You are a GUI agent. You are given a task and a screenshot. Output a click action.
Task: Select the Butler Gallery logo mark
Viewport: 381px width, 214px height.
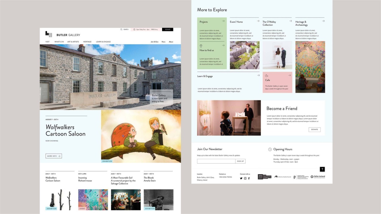click(x=48, y=35)
